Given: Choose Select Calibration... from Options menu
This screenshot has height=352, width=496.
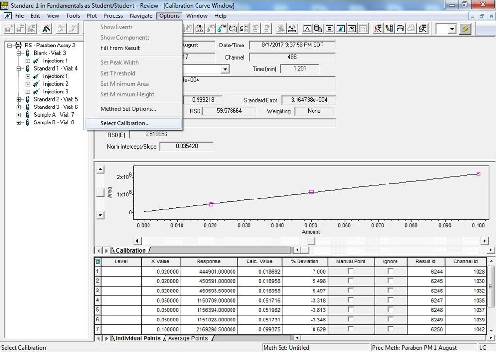Looking at the screenshot, I should pos(133,123).
